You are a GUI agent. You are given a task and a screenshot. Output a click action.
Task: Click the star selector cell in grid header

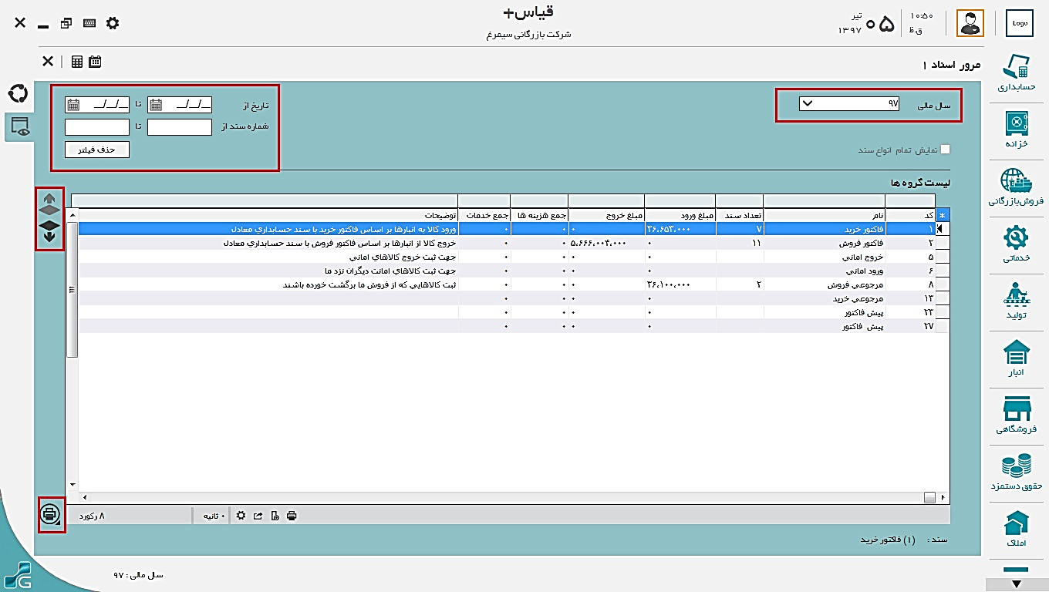click(x=942, y=215)
